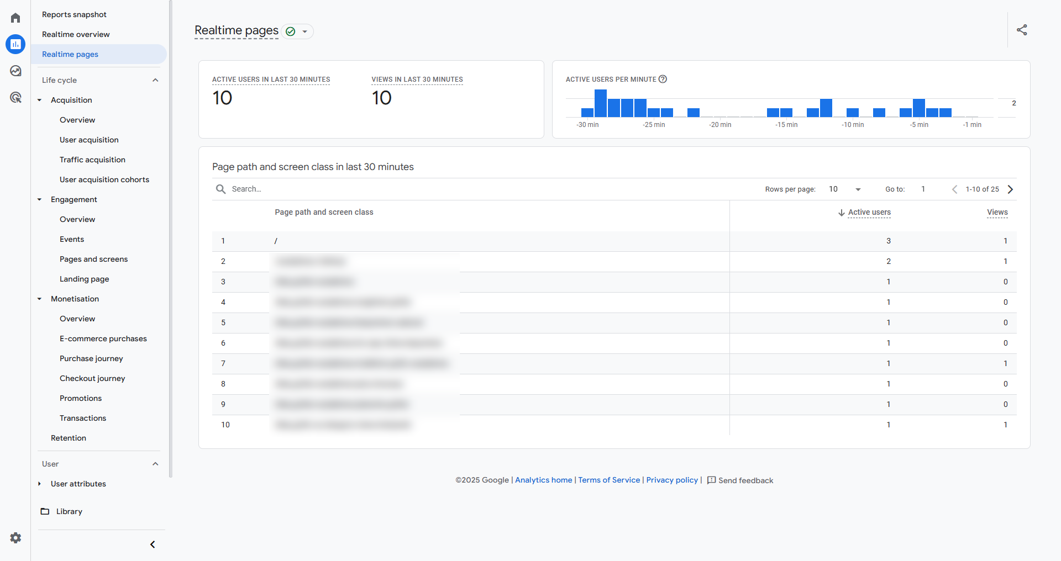This screenshot has height=561, width=1061.
Task: Collapse the Life cycle section
Action: coord(155,80)
